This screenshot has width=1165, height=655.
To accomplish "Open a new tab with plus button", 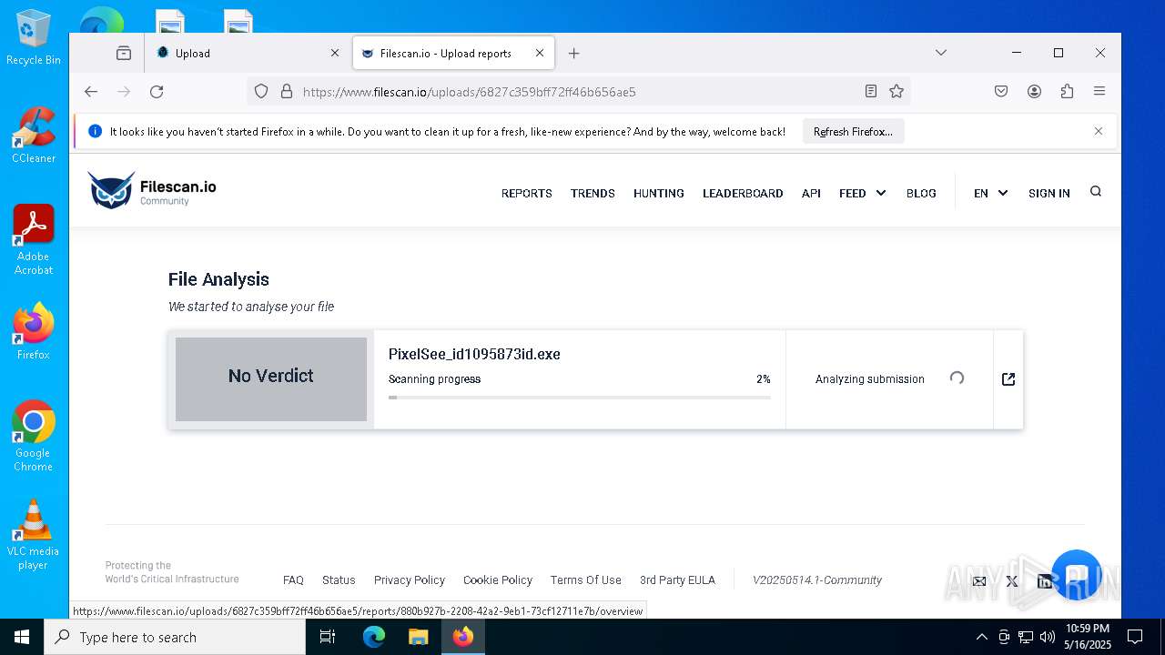I will click(573, 53).
